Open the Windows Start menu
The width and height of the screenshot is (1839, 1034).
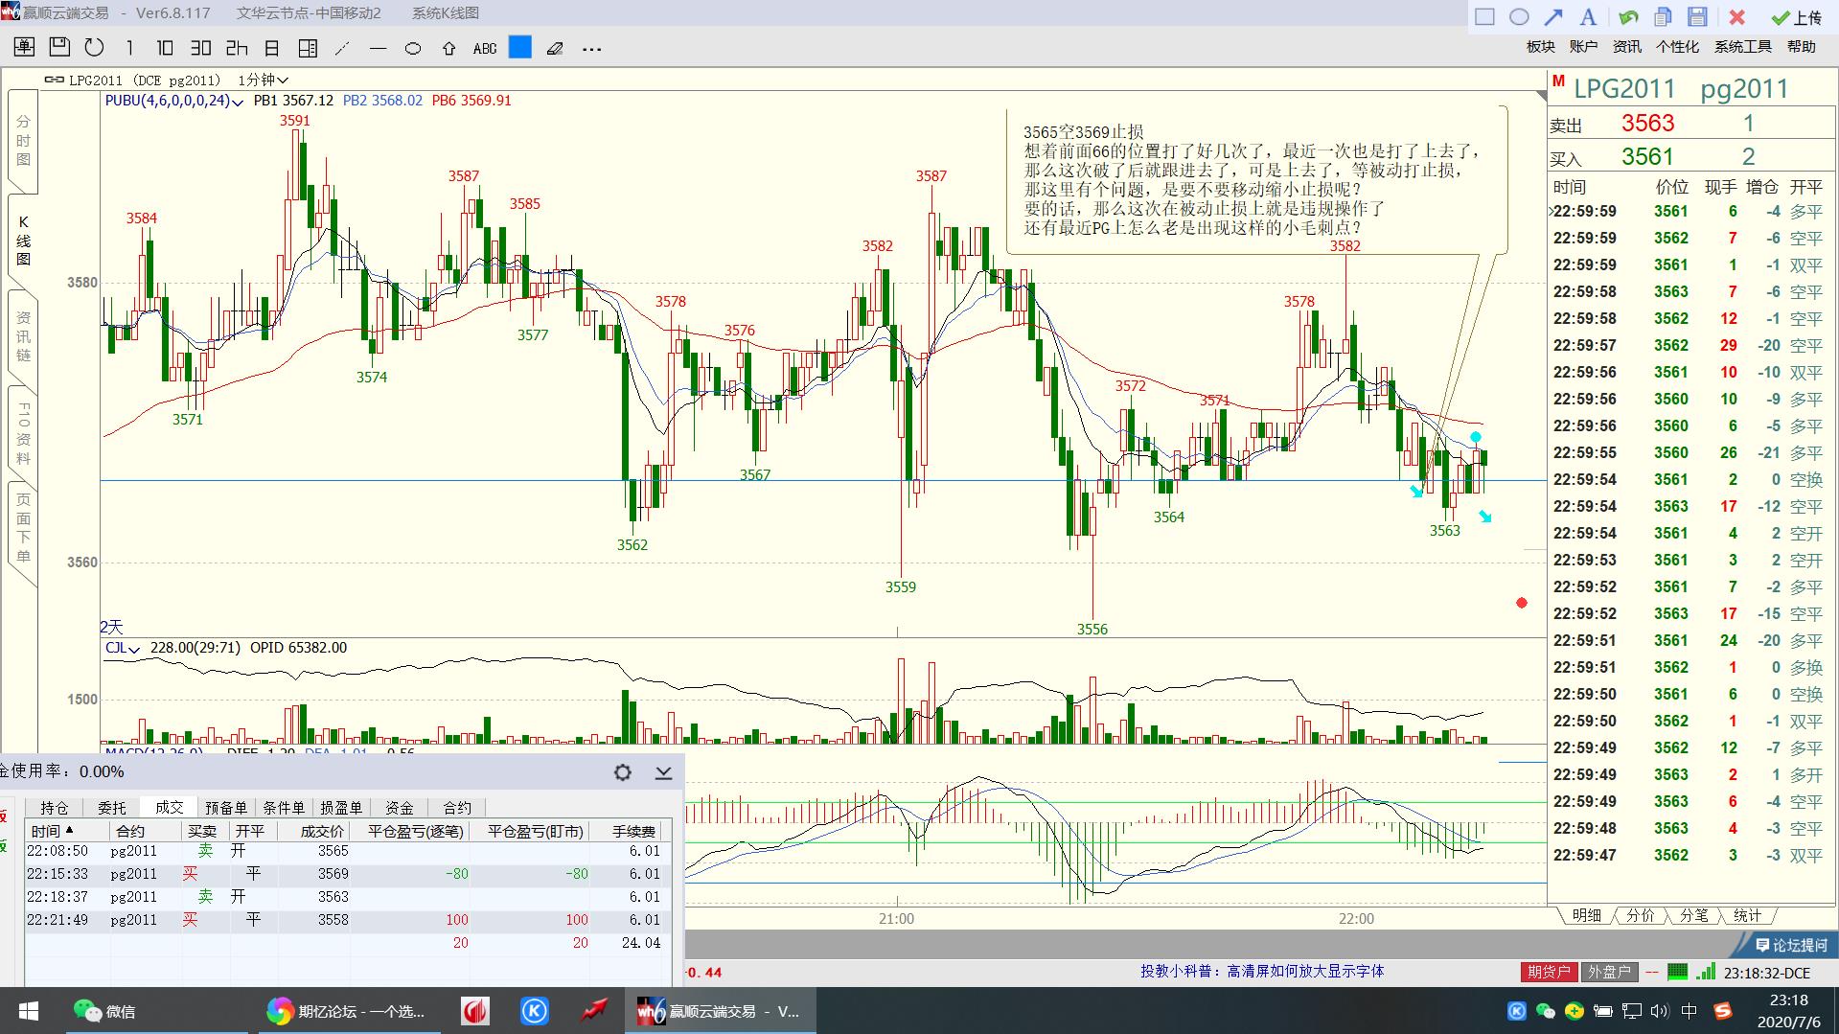click(x=27, y=1011)
